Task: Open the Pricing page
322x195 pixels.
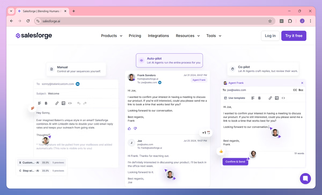Action: [135, 36]
